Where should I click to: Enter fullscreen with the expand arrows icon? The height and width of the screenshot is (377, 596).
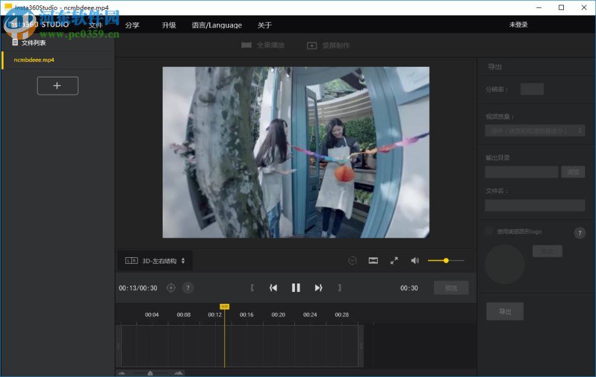point(393,260)
